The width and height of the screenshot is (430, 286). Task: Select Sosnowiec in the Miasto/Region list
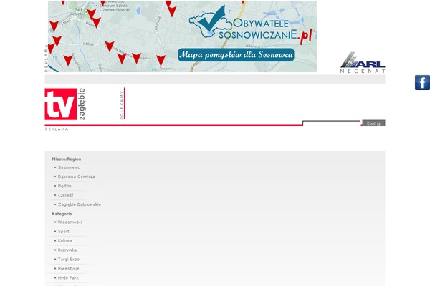click(69, 167)
